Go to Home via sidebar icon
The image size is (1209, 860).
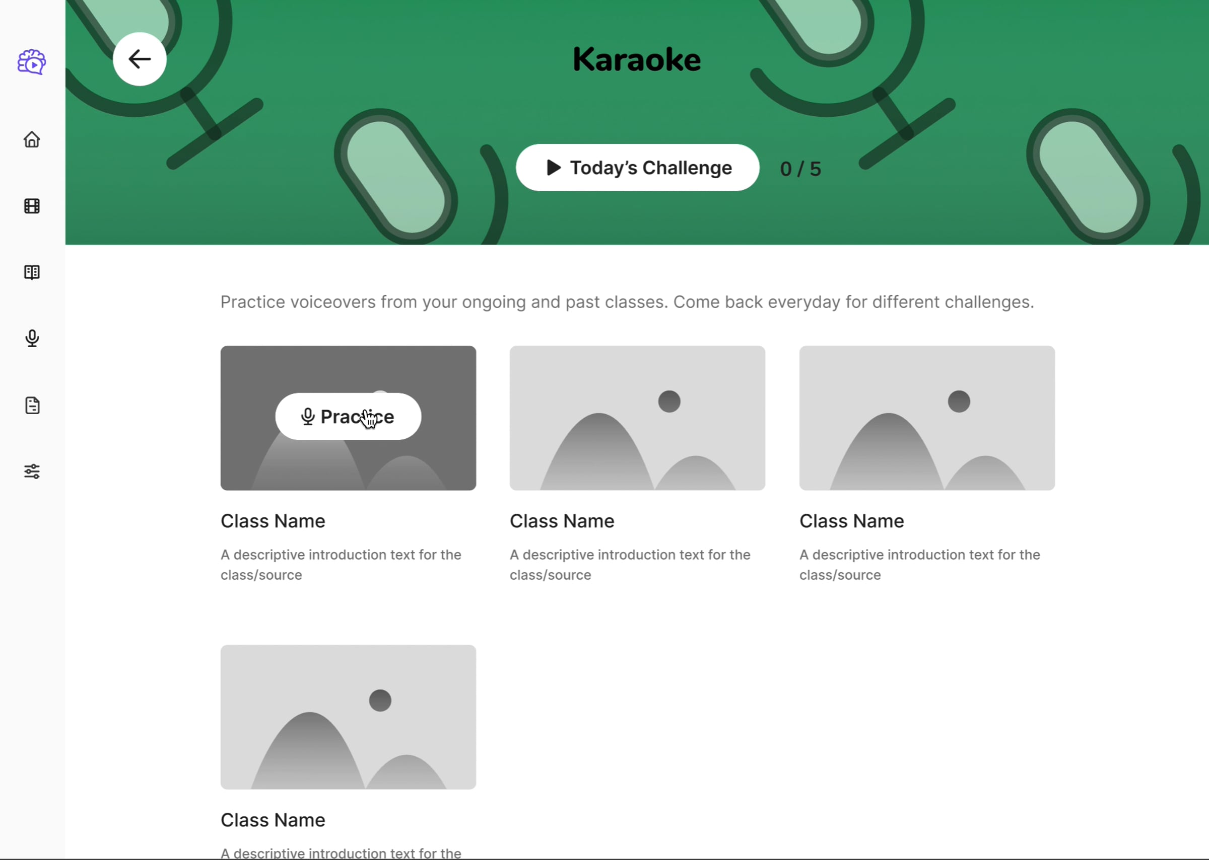click(32, 140)
